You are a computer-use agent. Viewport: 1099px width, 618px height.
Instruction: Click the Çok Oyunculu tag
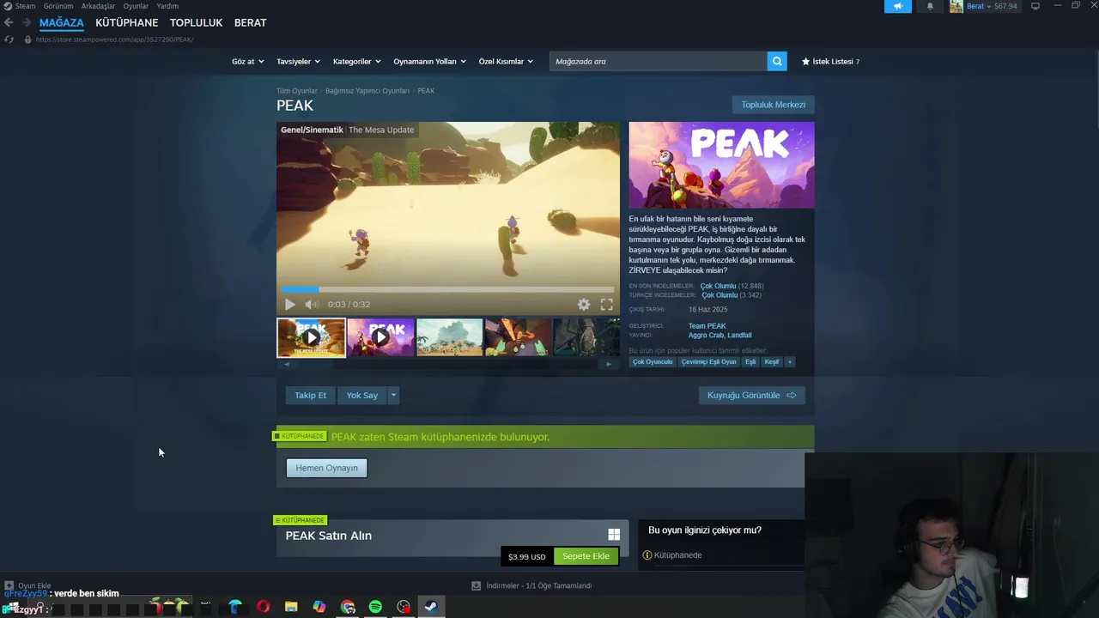653,362
